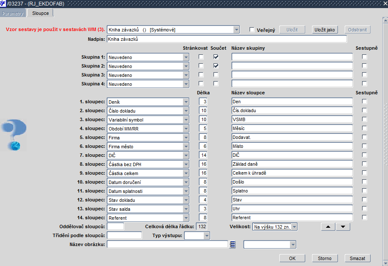The height and width of the screenshot is (266, 388).
Task: Click the Celková délka řádku value 132
Action: click(x=201, y=226)
